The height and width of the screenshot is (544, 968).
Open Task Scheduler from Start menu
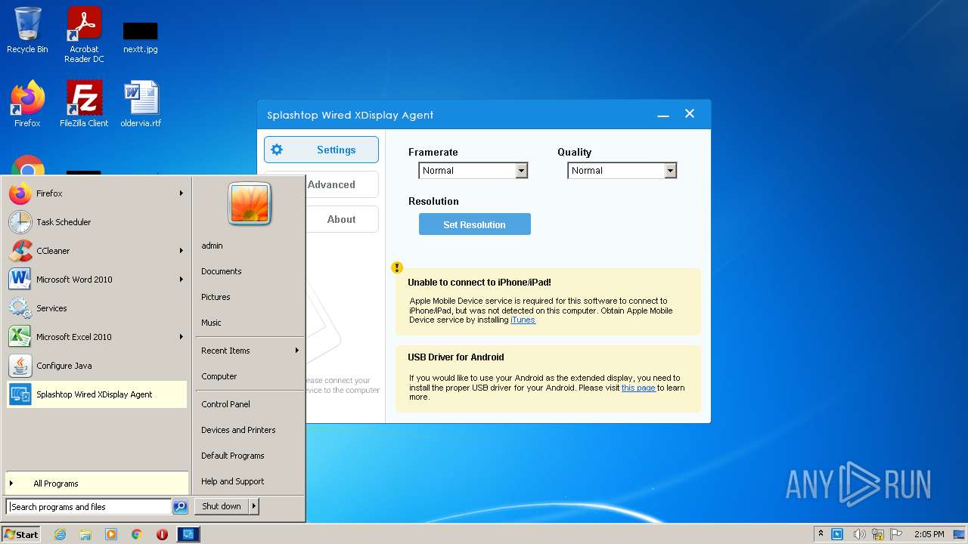point(97,222)
